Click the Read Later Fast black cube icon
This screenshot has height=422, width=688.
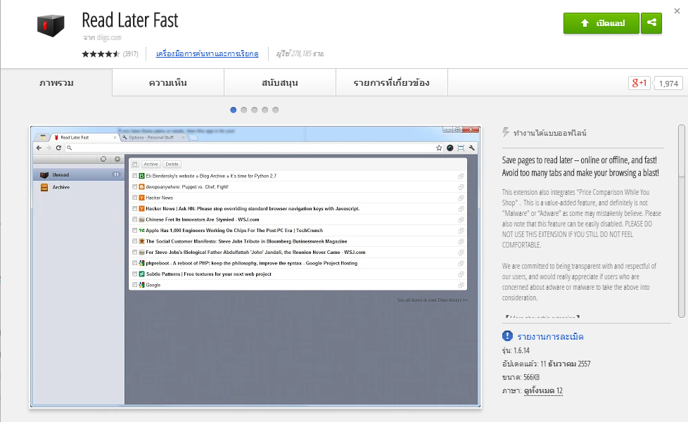51,25
